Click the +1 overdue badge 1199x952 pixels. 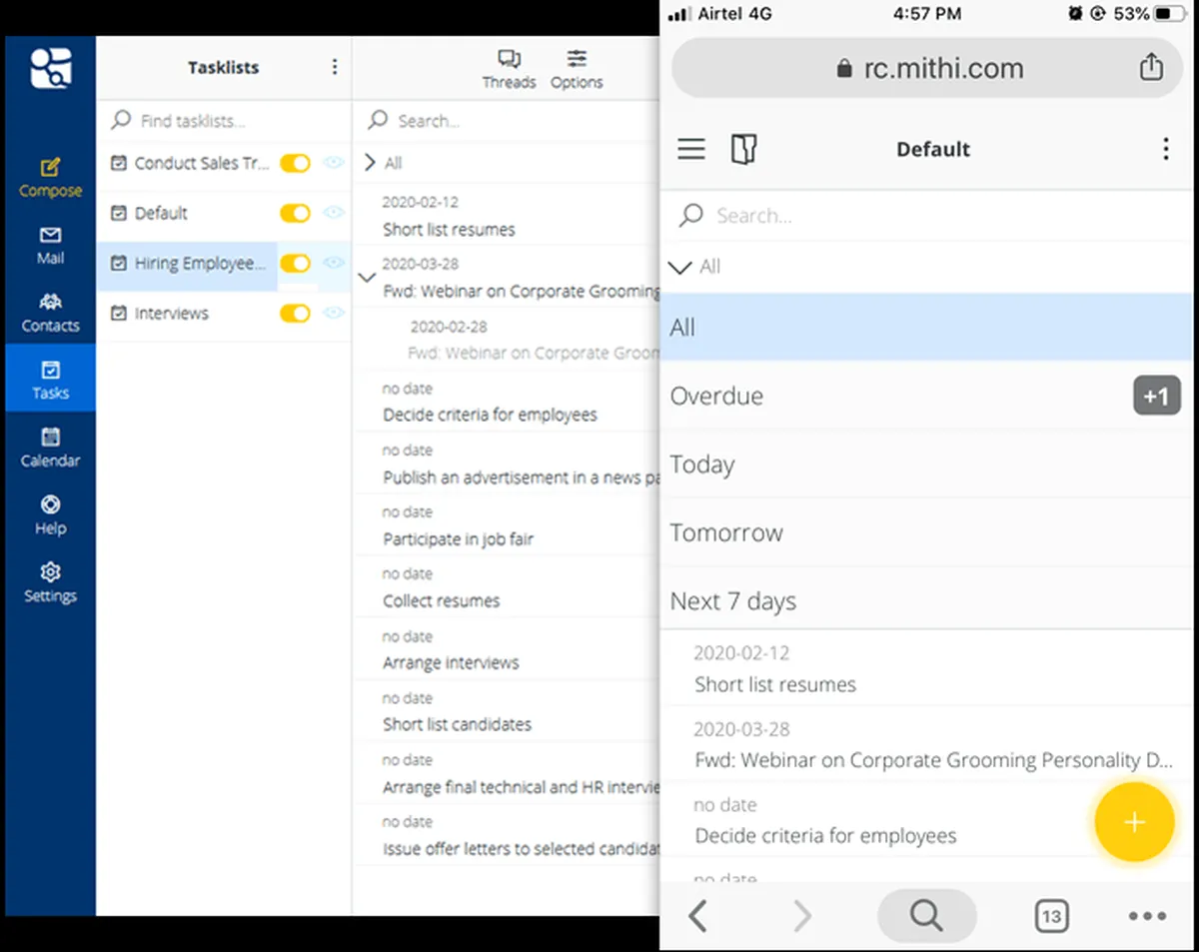[x=1156, y=396]
